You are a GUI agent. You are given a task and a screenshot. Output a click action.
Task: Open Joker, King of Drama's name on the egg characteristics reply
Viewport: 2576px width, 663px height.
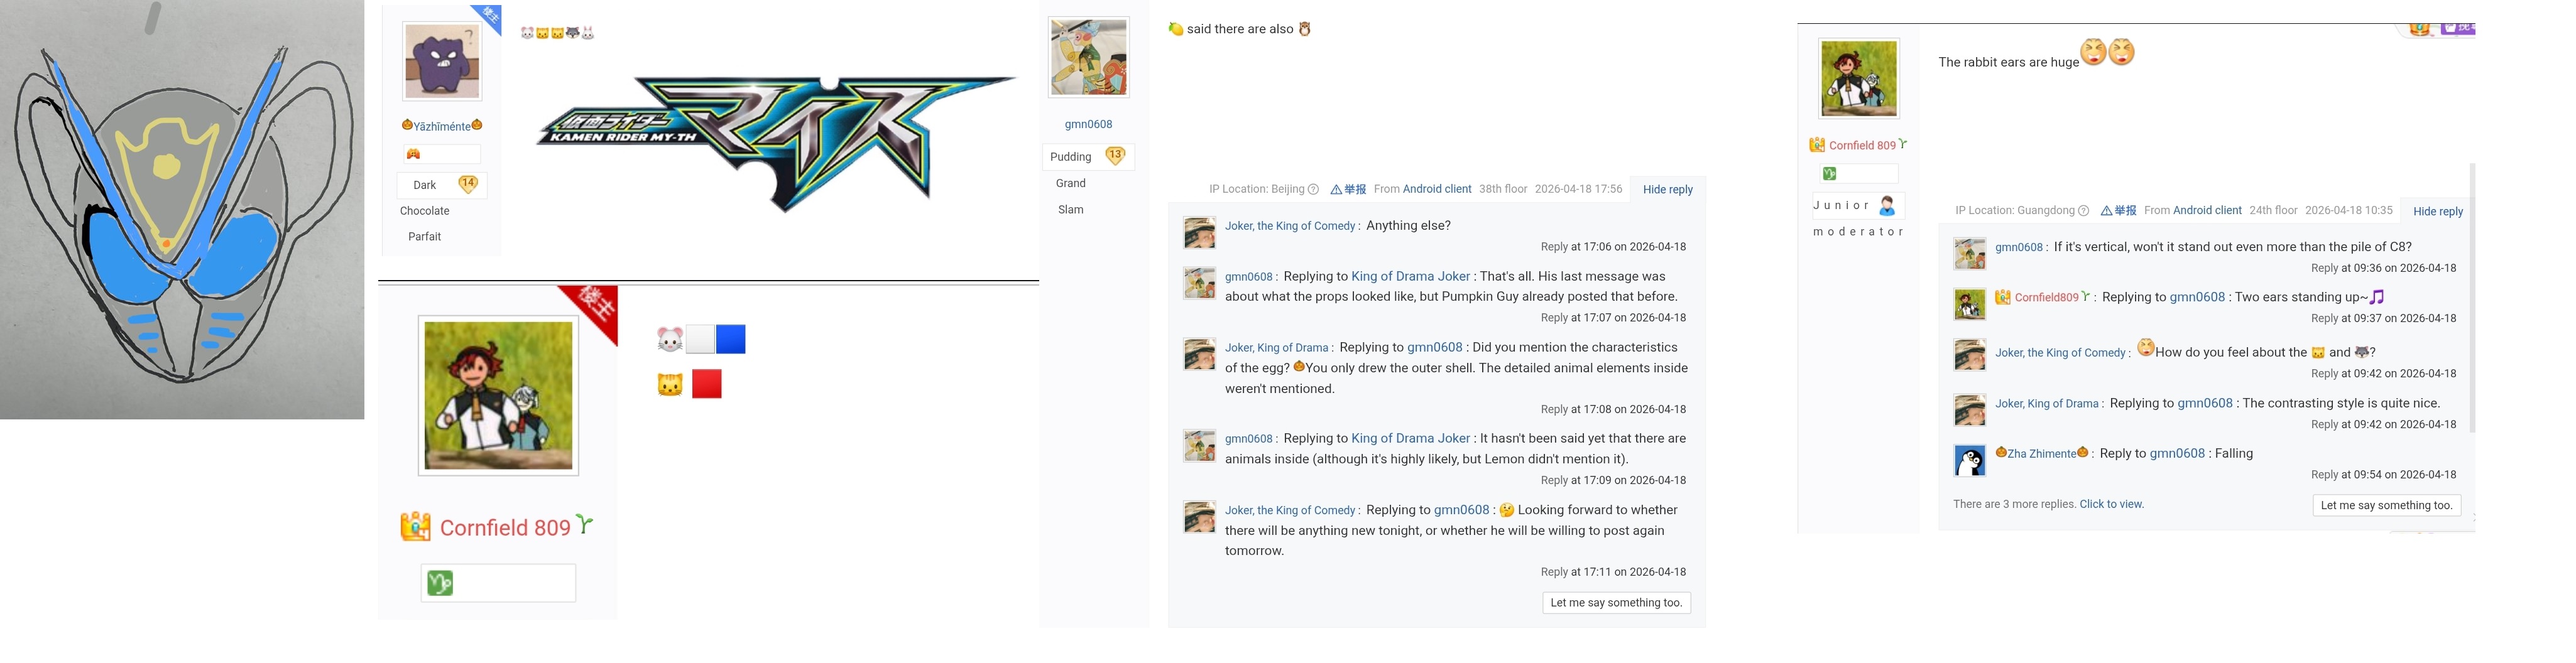coord(1277,348)
